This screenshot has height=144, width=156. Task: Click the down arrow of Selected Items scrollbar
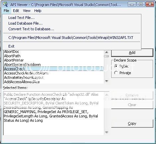[x=107, y=132]
